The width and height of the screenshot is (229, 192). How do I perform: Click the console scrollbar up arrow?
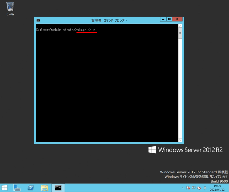coord(180,26)
